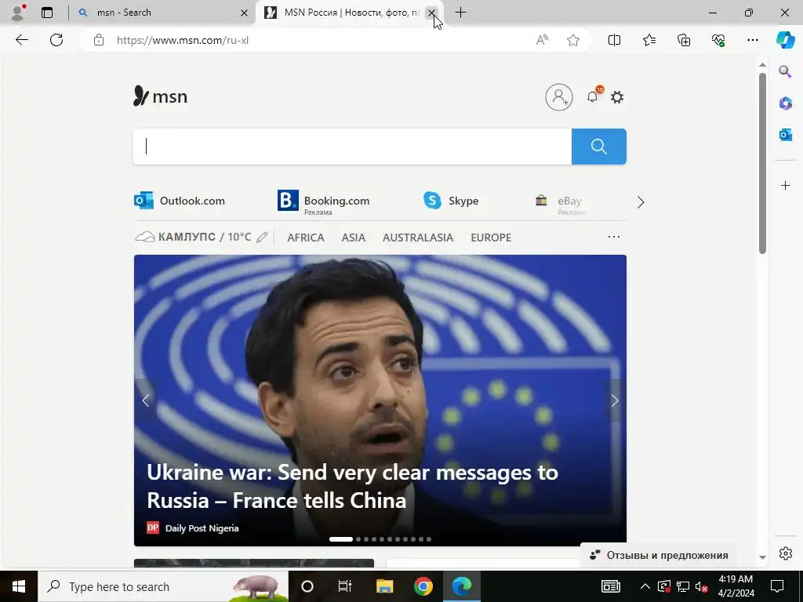The height and width of the screenshot is (602, 803).
Task: Select the AUSTRALASIA news category
Action: point(418,238)
